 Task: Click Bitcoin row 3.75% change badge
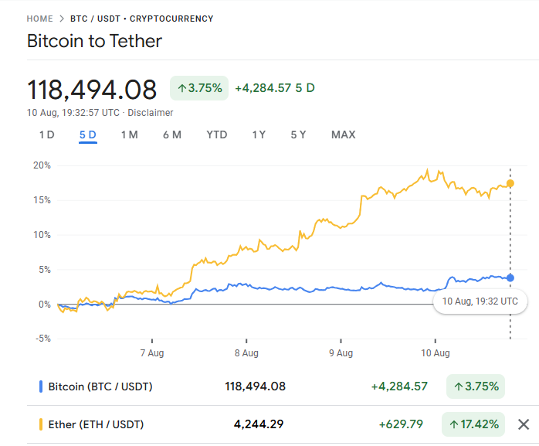[x=475, y=386]
